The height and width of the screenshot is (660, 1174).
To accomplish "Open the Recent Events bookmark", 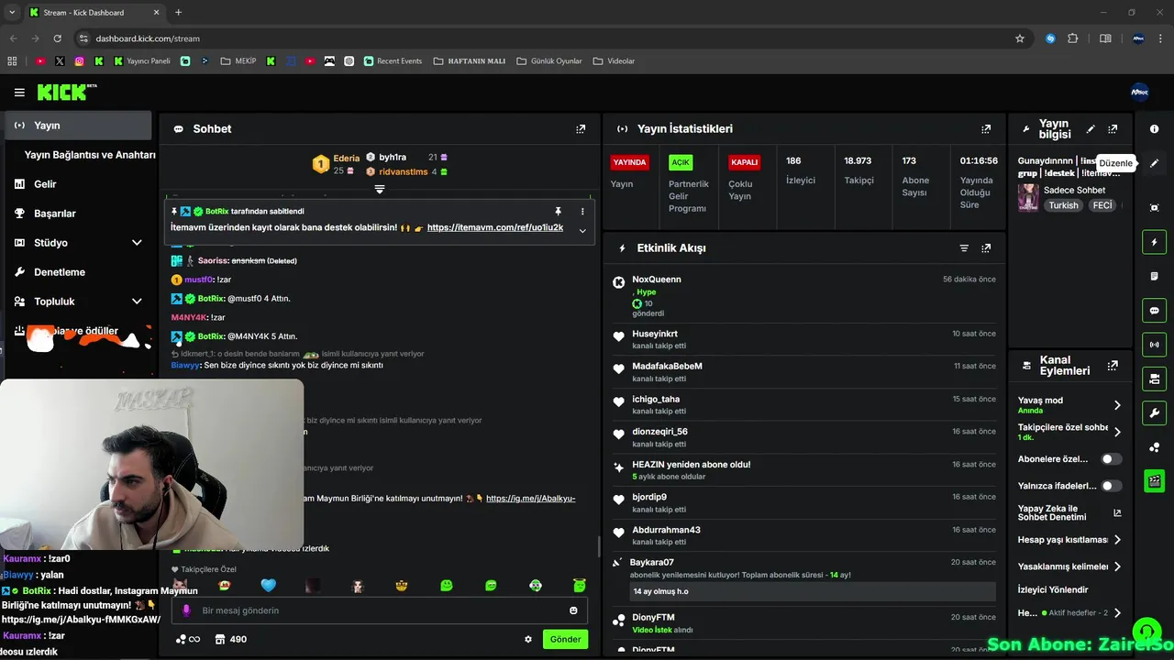I will [393, 61].
